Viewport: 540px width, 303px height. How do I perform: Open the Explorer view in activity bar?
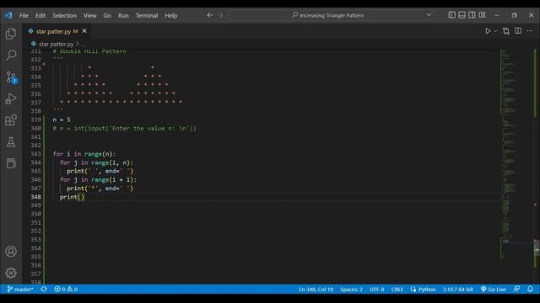click(11, 34)
